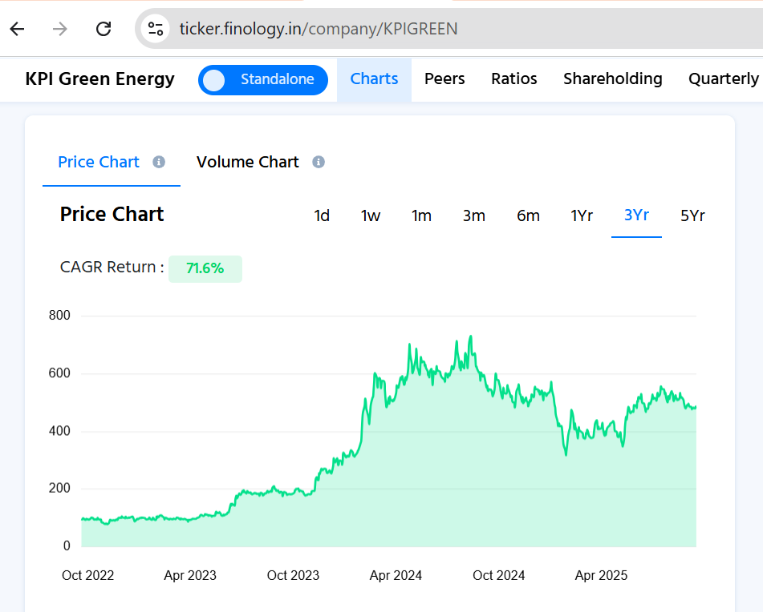Select the 1w time range
The image size is (763, 612).
point(371,215)
